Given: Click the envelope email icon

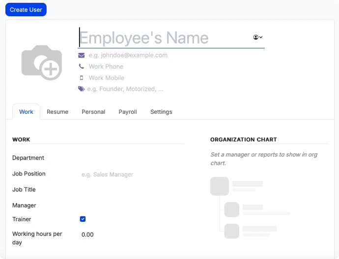Looking at the screenshot, I should pos(81,55).
